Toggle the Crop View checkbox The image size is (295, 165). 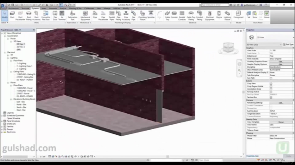pos(271,83)
